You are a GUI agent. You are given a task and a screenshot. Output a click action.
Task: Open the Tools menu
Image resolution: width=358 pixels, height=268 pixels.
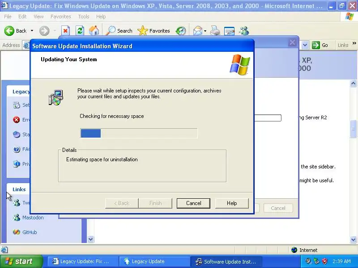coord(83,17)
